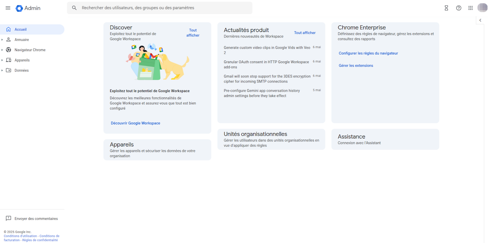Click Configurer les règles du navigateur
The height and width of the screenshot is (243, 488).
[368, 53]
